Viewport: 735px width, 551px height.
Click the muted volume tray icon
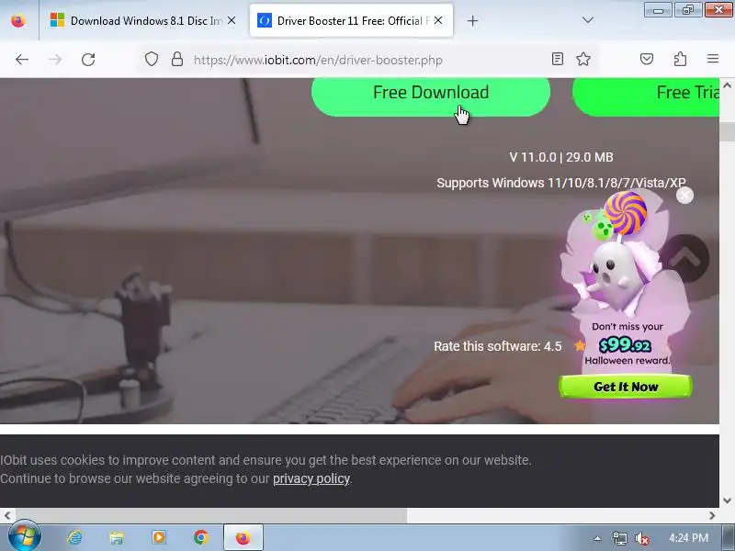641,538
